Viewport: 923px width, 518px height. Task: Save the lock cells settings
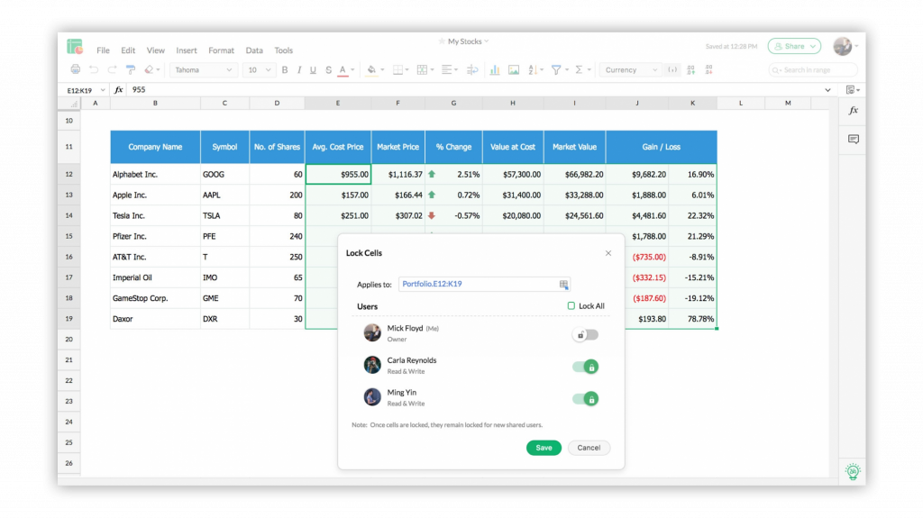pos(544,448)
